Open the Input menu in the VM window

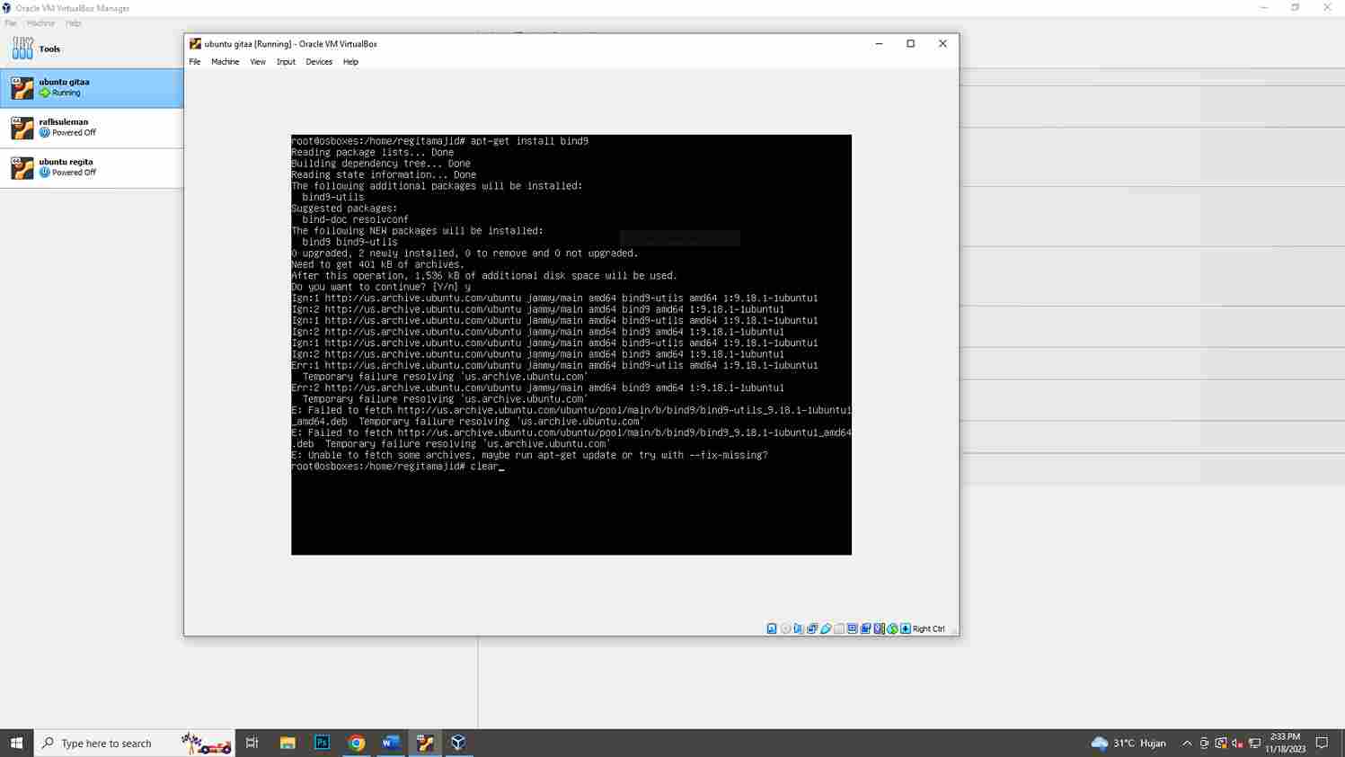(286, 62)
